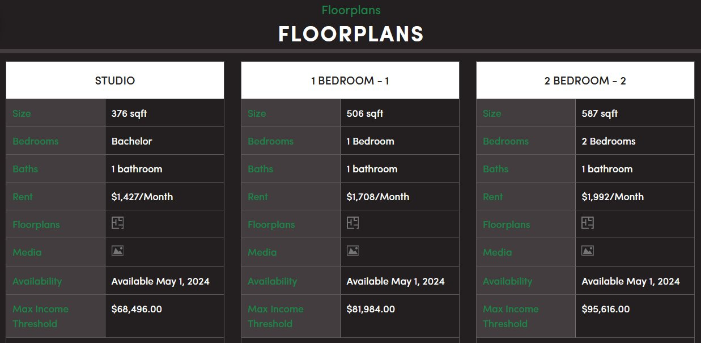
Task: Click the 376 sqft size value
Action: point(129,113)
